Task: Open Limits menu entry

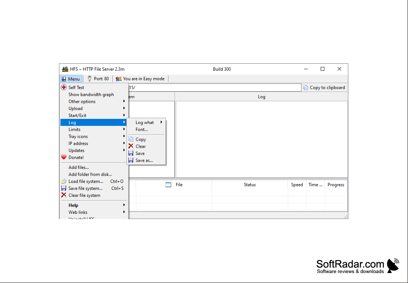Action: click(x=94, y=130)
